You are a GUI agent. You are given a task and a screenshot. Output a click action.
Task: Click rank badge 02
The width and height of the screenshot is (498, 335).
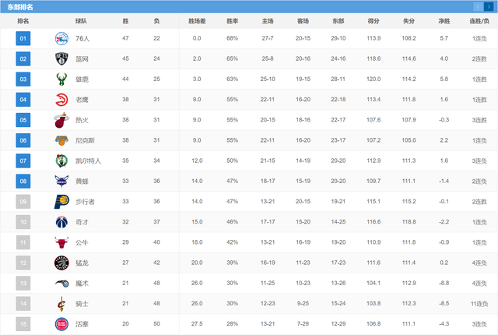(x=23, y=58)
